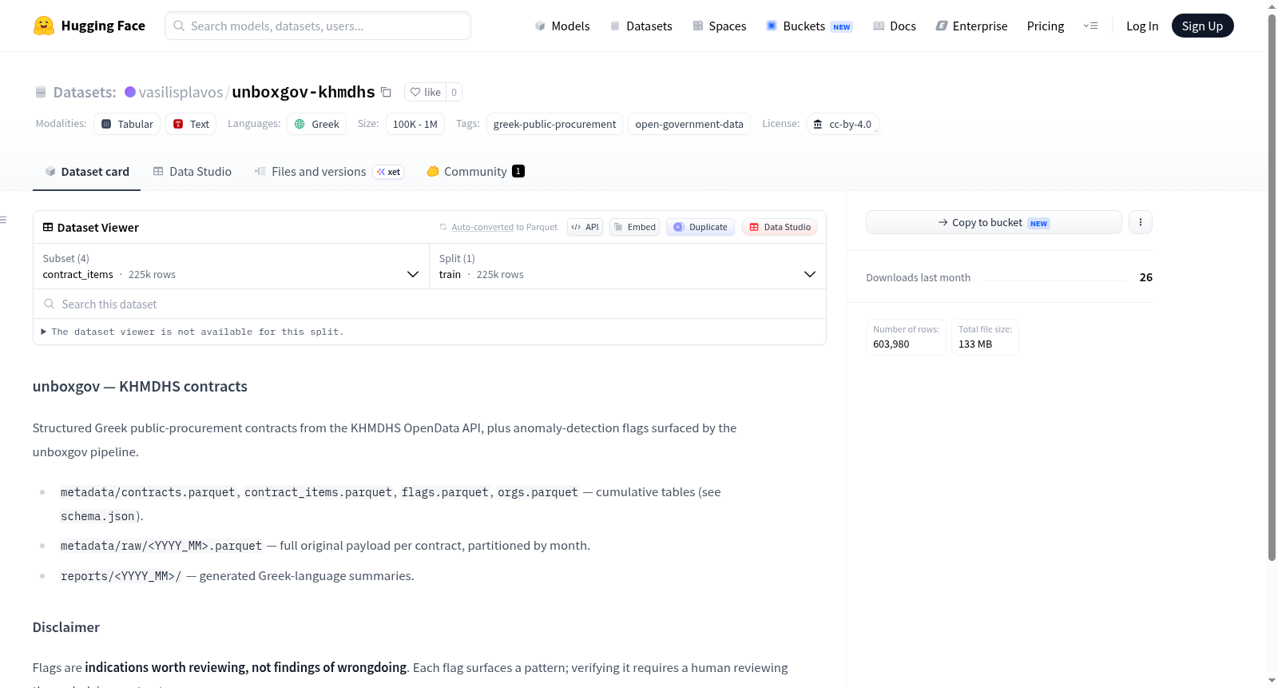
Task: Click the Number of rows value 603,980
Action: pyautogui.click(x=891, y=344)
